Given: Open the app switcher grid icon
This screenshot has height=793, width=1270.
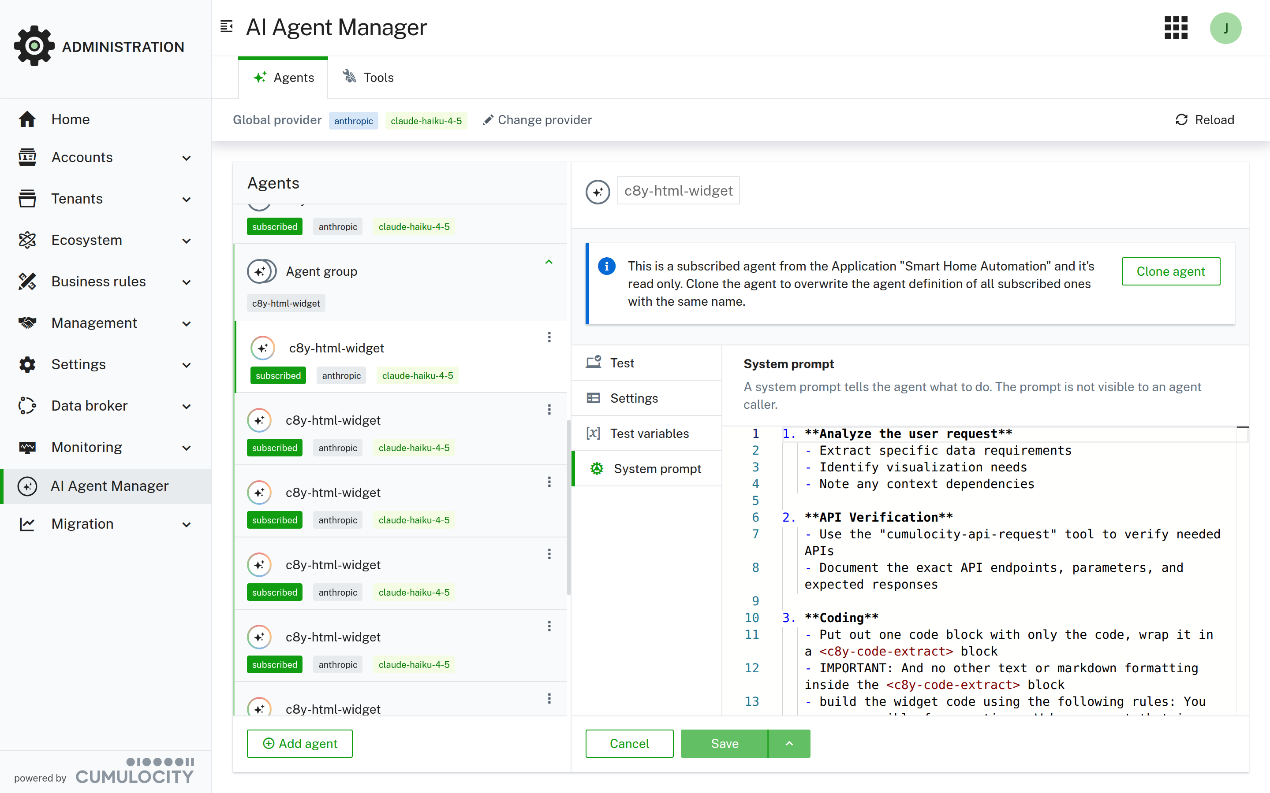Looking at the screenshot, I should pos(1176,28).
